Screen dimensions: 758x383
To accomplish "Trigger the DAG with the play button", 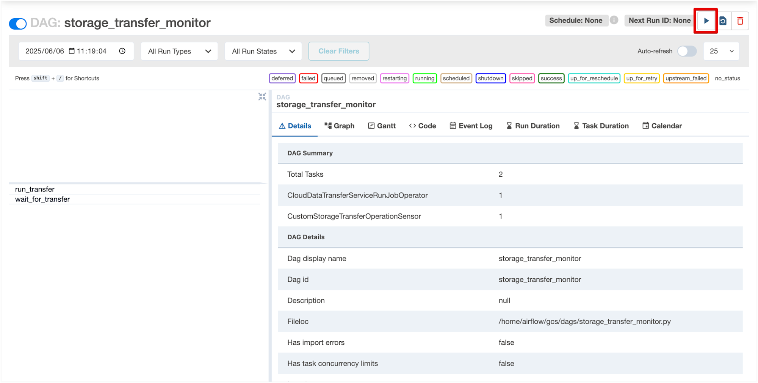I will pyautogui.click(x=706, y=21).
